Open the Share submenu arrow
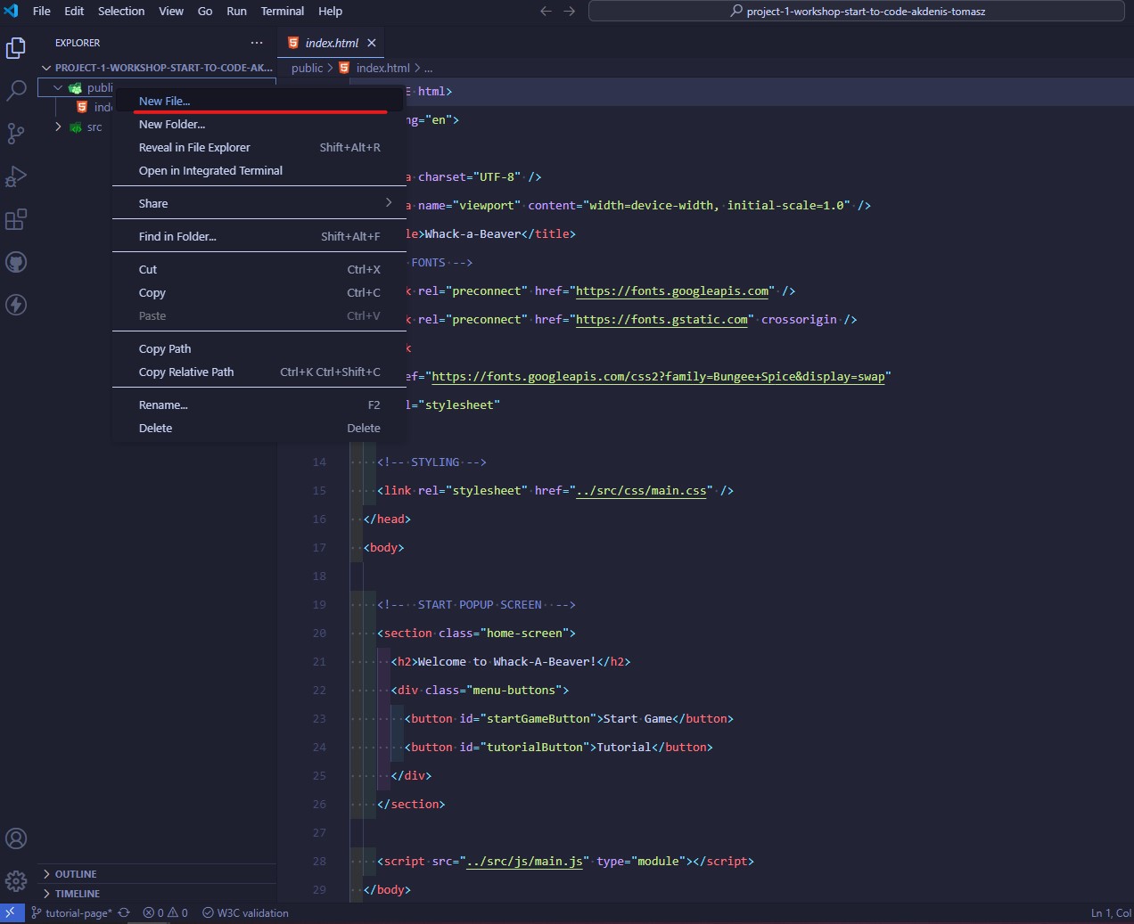The height and width of the screenshot is (924, 1134). coord(389,203)
